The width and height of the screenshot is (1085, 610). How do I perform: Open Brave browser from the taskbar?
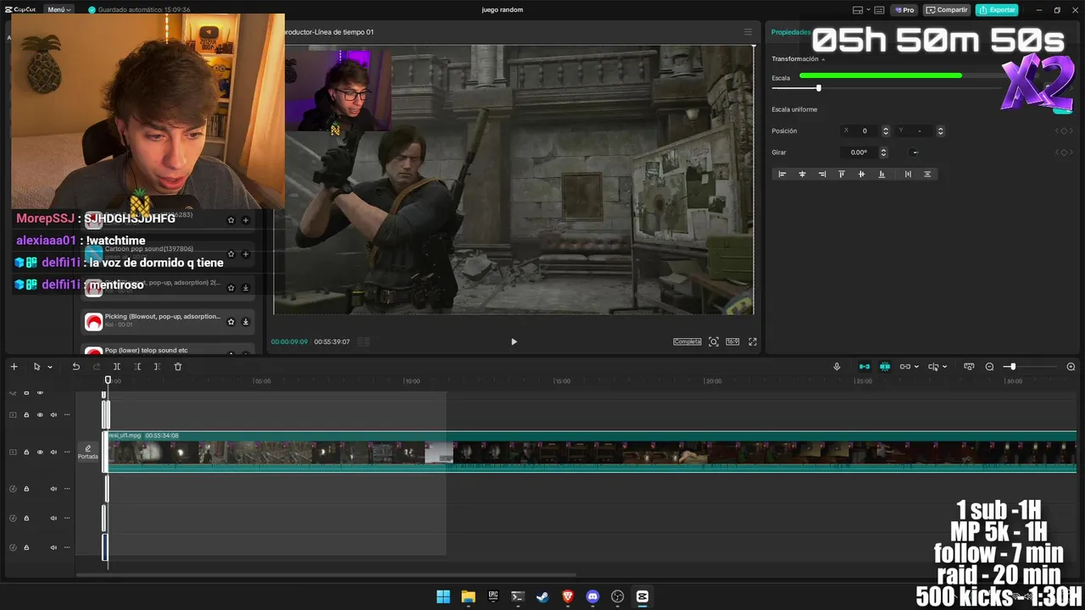(x=568, y=596)
